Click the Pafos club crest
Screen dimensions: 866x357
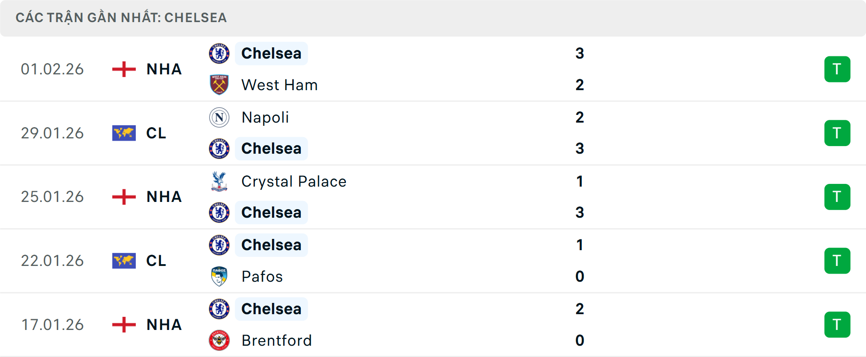click(x=219, y=276)
